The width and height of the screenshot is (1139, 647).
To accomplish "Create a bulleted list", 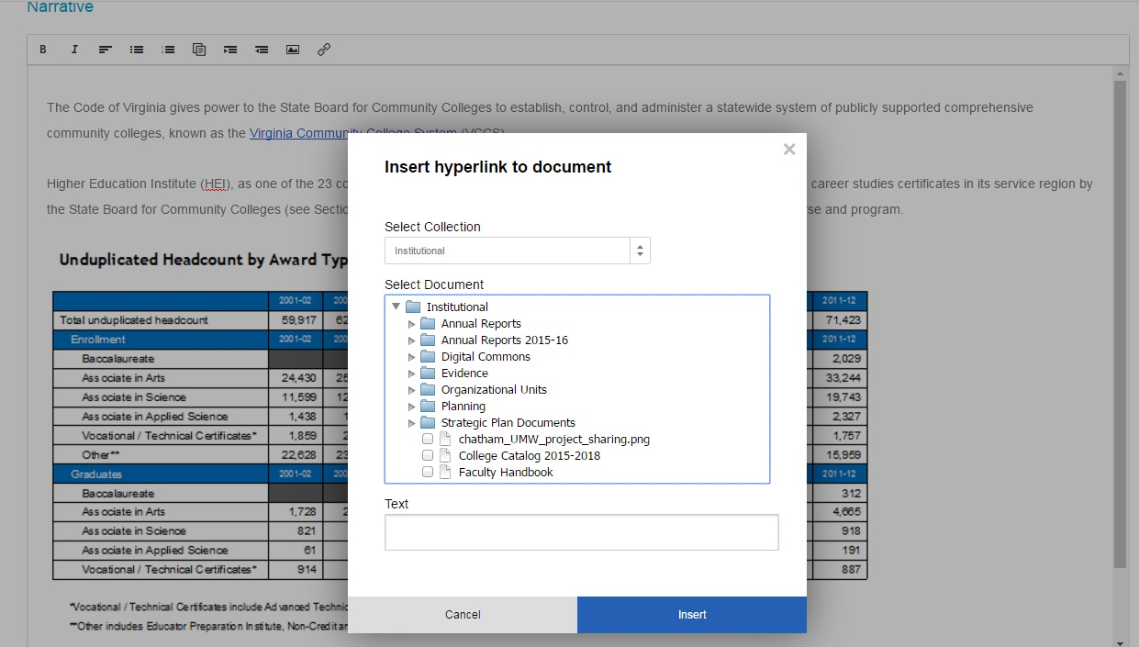I will coord(136,49).
